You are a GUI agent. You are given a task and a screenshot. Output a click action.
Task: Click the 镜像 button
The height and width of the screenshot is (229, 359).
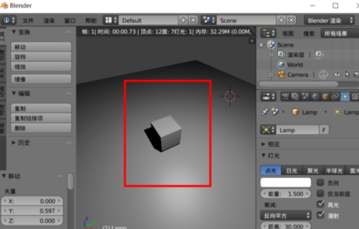click(41, 79)
